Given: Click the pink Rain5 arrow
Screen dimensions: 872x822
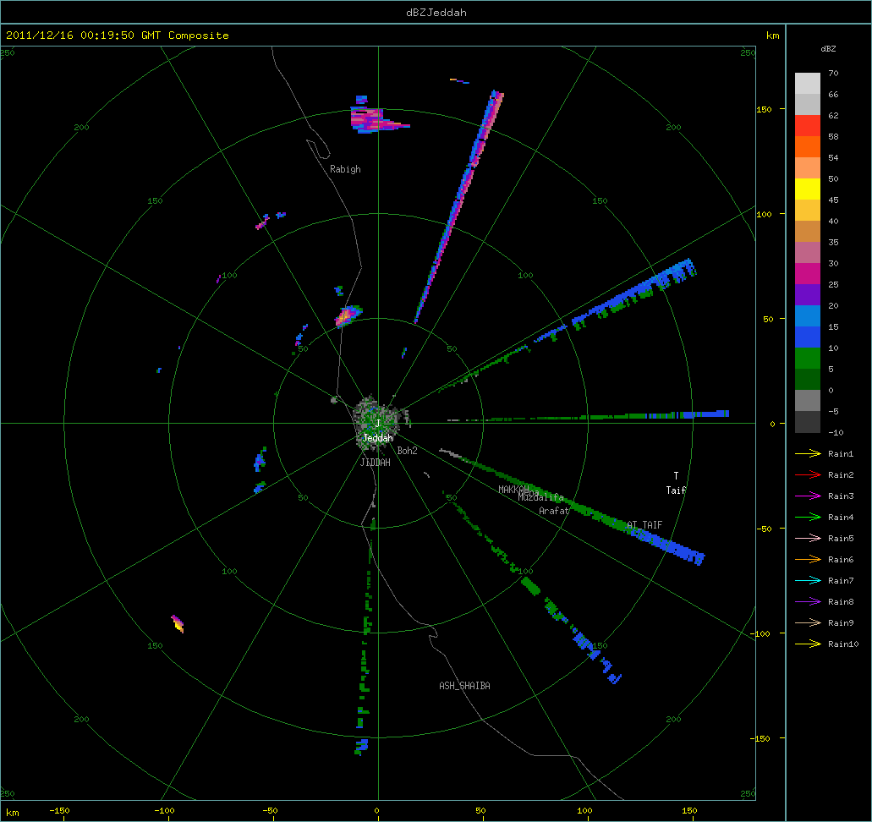Looking at the screenshot, I should [x=808, y=539].
